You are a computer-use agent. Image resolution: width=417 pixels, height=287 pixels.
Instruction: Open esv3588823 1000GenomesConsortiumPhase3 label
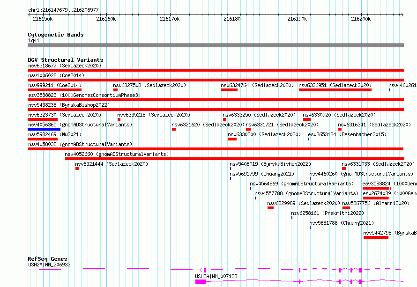[x=84, y=95]
